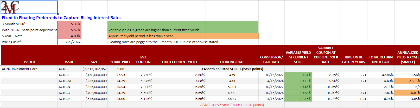Select the green 'Variable yields in green' note
This screenshot has height=108, width=420.
[x=183, y=30]
